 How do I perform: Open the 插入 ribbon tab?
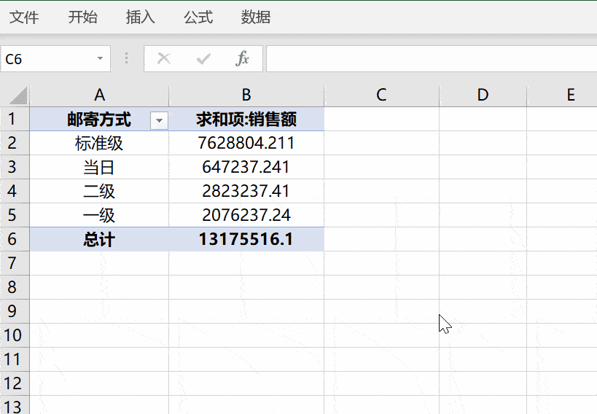click(x=140, y=17)
